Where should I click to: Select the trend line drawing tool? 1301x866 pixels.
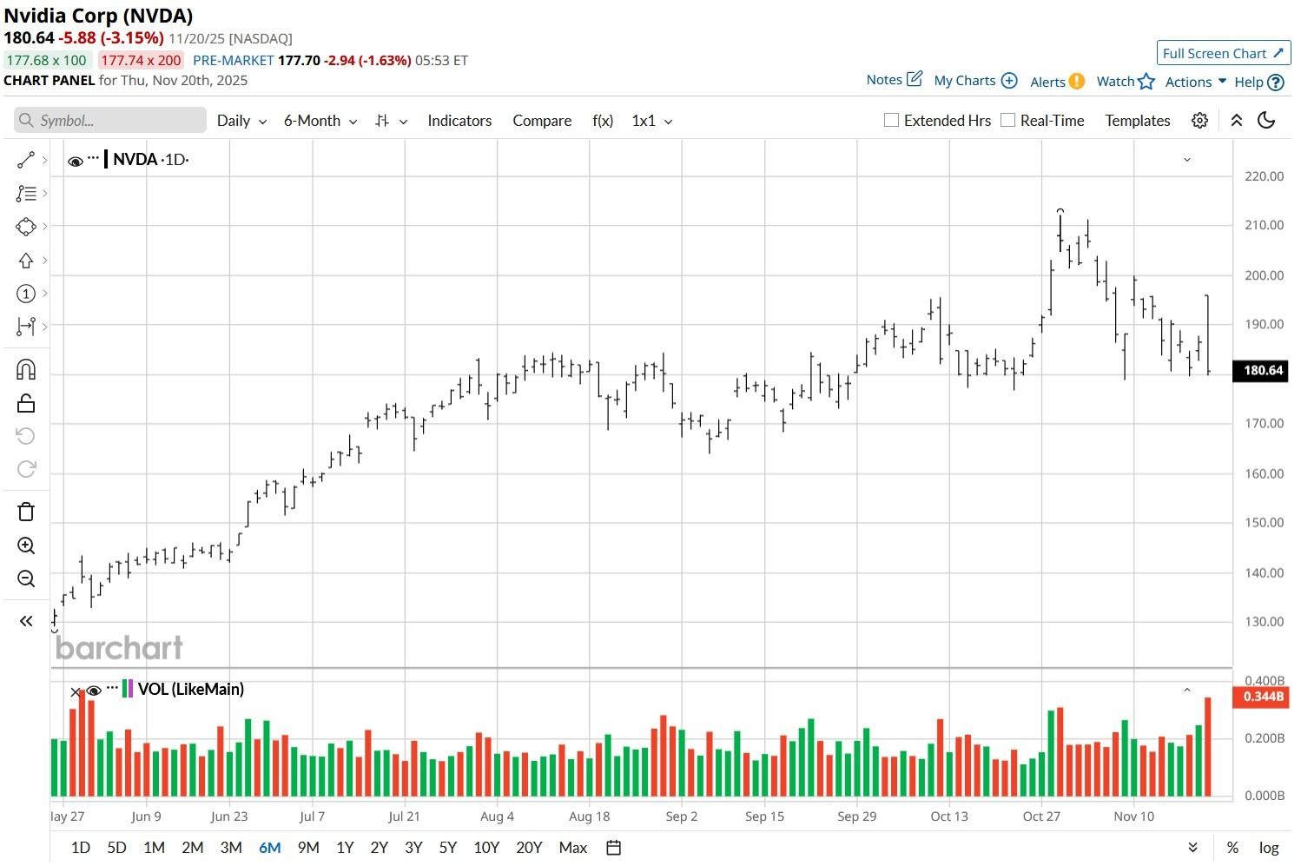[x=26, y=161]
